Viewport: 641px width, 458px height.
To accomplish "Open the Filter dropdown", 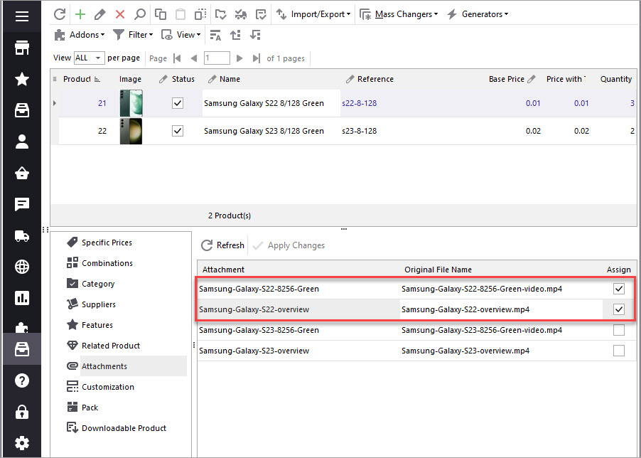I will (133, 35).
